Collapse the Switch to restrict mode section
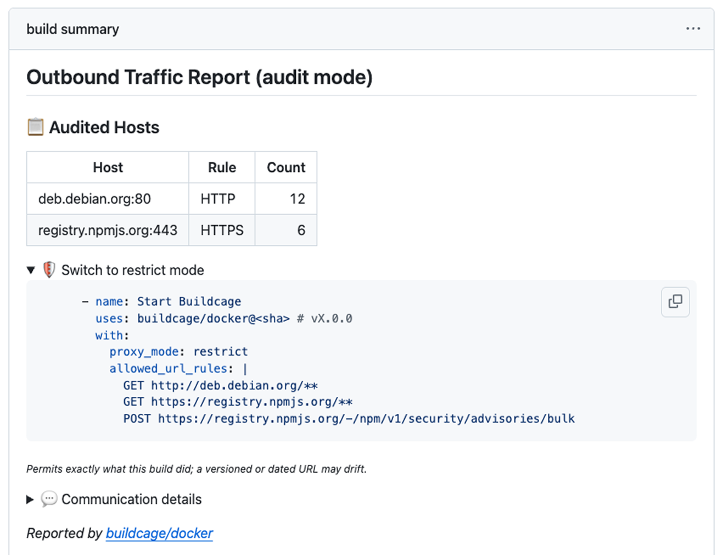723x555 pixels. tap(31, 270)
